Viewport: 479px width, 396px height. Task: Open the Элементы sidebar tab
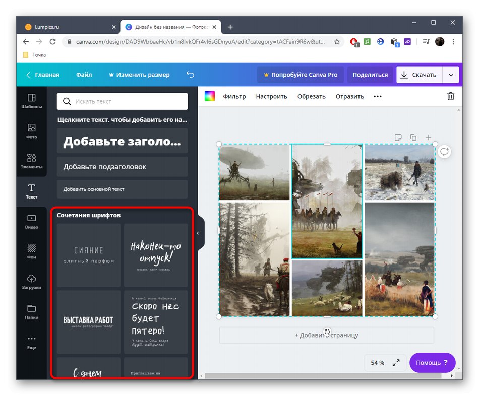(x=31, y=161)
